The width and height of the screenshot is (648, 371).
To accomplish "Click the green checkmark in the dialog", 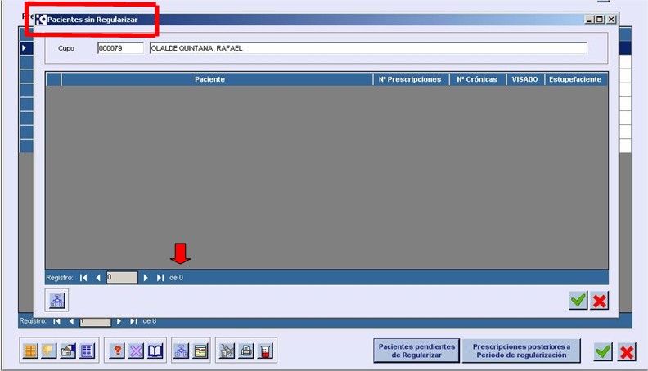I will click(x=578, y=301).
